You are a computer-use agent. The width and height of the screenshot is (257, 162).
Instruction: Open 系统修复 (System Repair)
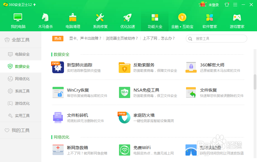pyautogui.click(x=100, y=20)
